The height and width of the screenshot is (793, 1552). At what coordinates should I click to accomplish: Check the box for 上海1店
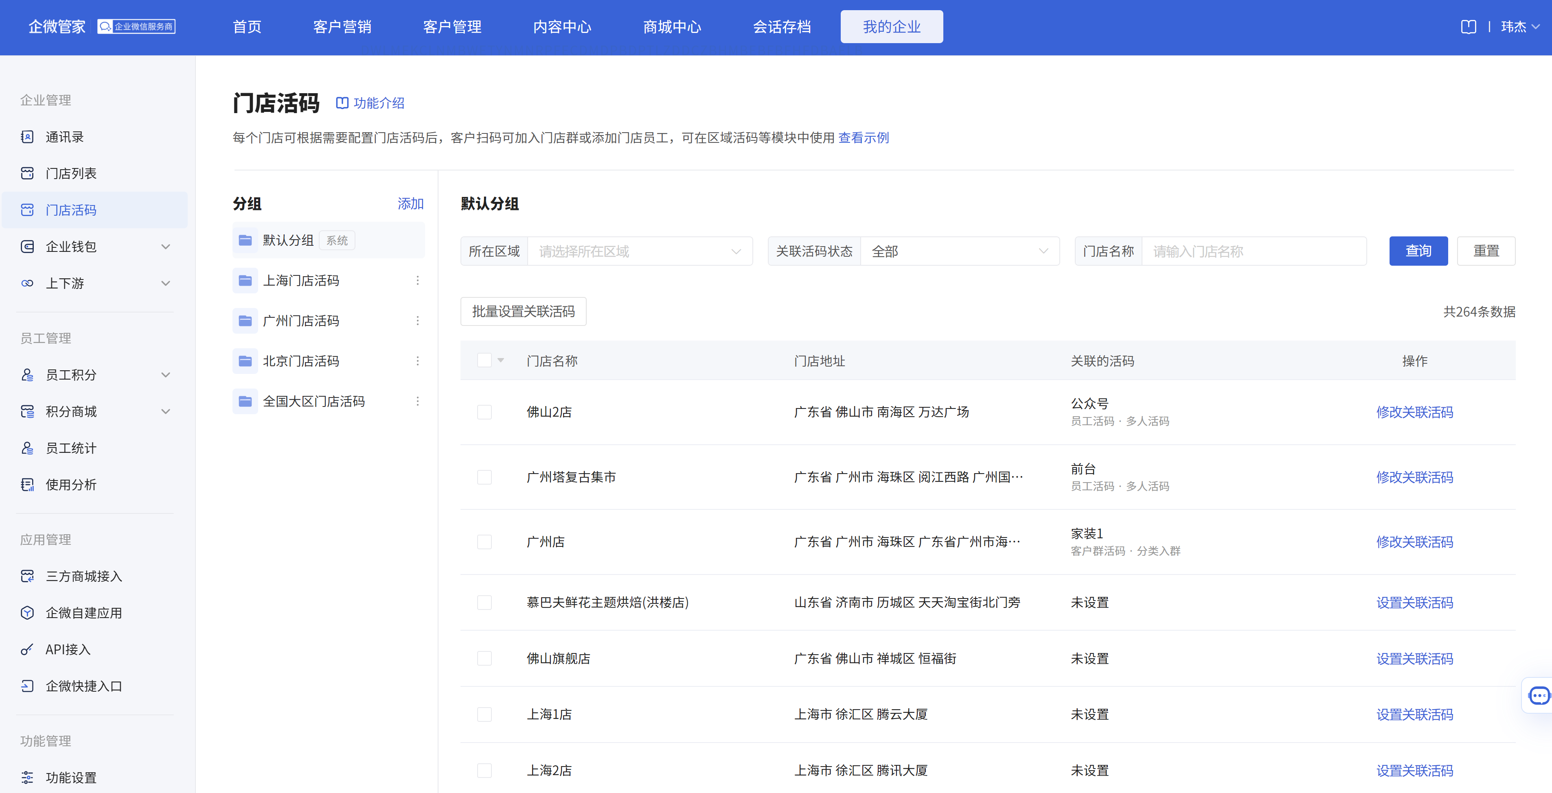point(484,714)
